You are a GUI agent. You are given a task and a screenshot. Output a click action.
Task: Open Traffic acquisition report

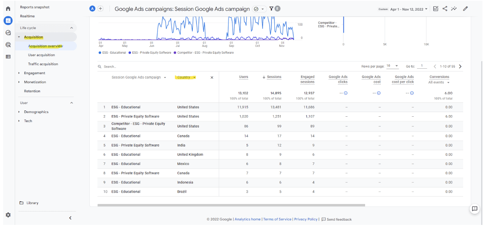[x=43, y=64]
